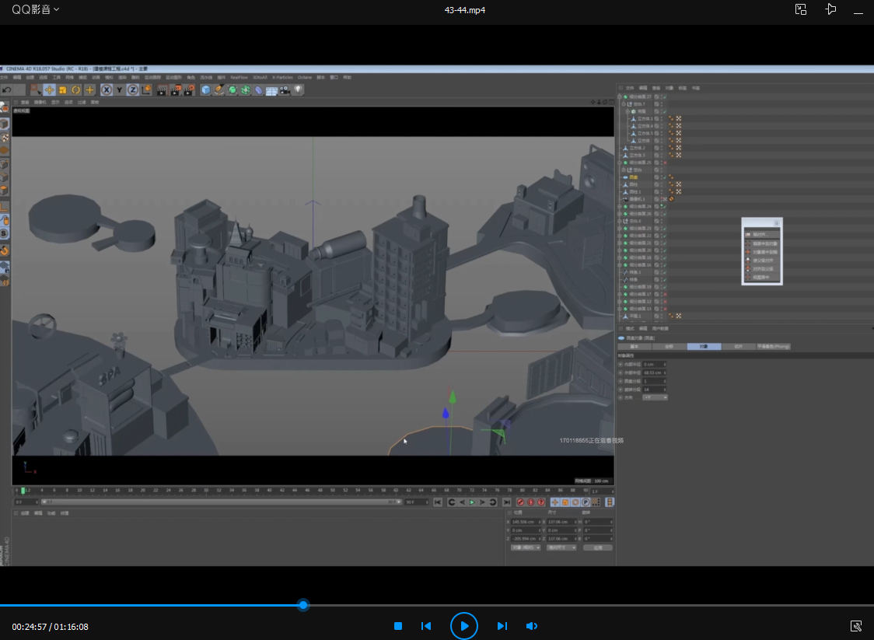Viewport: 874px width, 640px height.
Task: Toggle the X axis lock button
Action: pos(107,90)
